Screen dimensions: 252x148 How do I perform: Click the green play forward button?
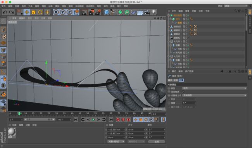click(x=93, y=120)
